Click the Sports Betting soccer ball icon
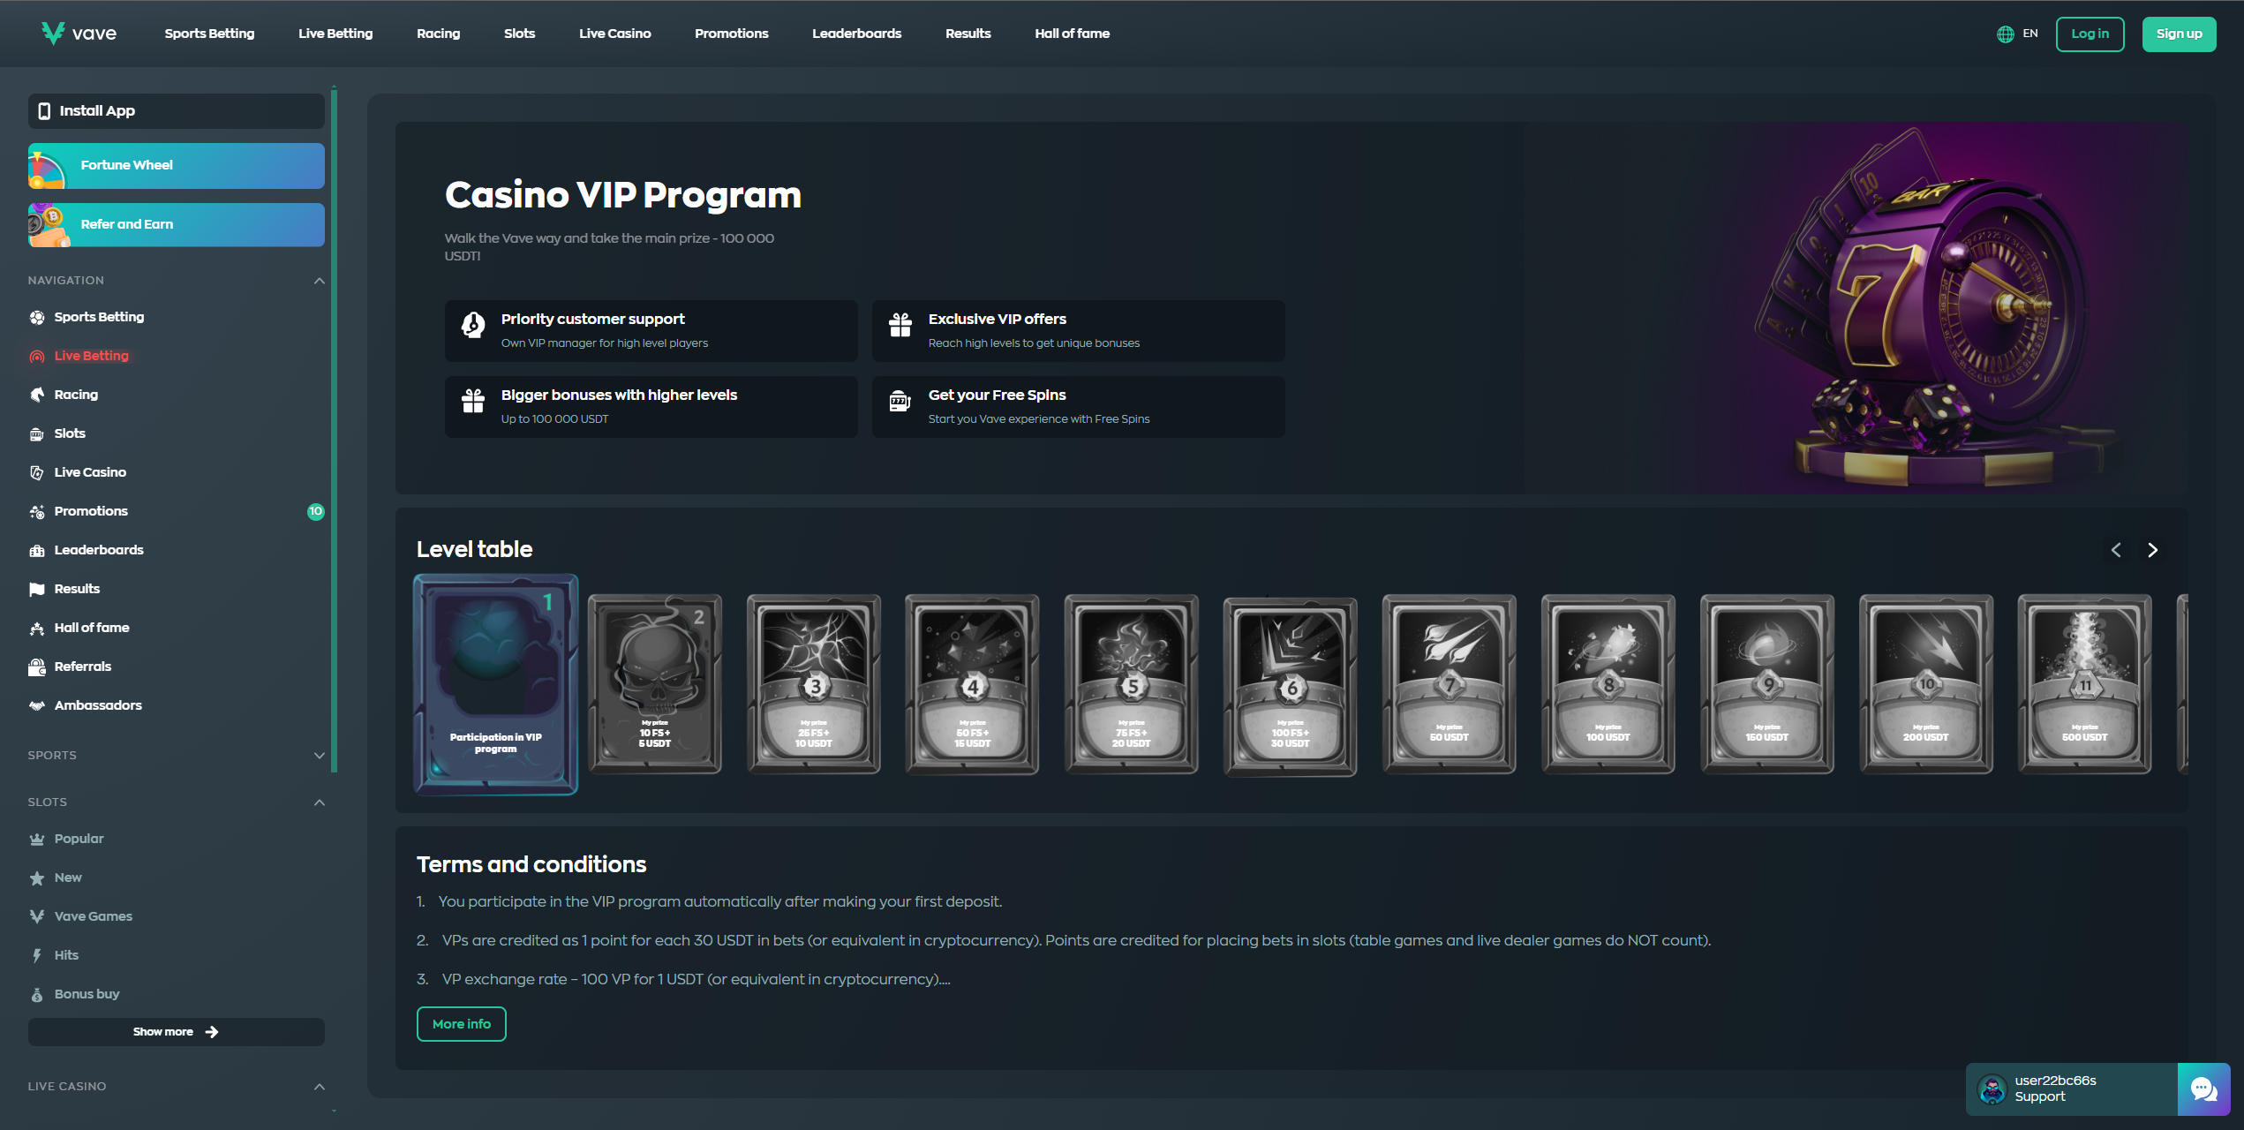The image size is (2244, 1130). pyautogui.click(x=37, y=318)
